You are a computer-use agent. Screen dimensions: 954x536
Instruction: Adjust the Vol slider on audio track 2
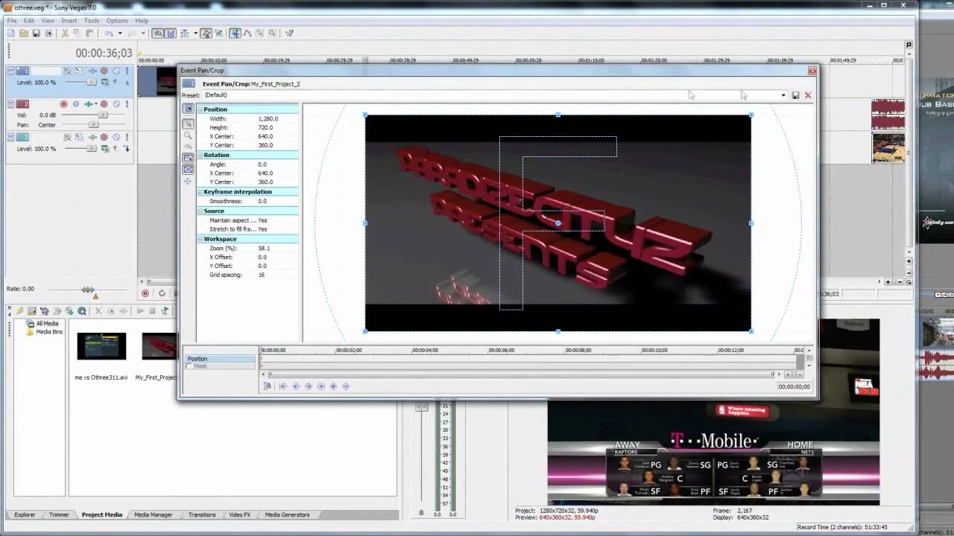pos(103,115)
